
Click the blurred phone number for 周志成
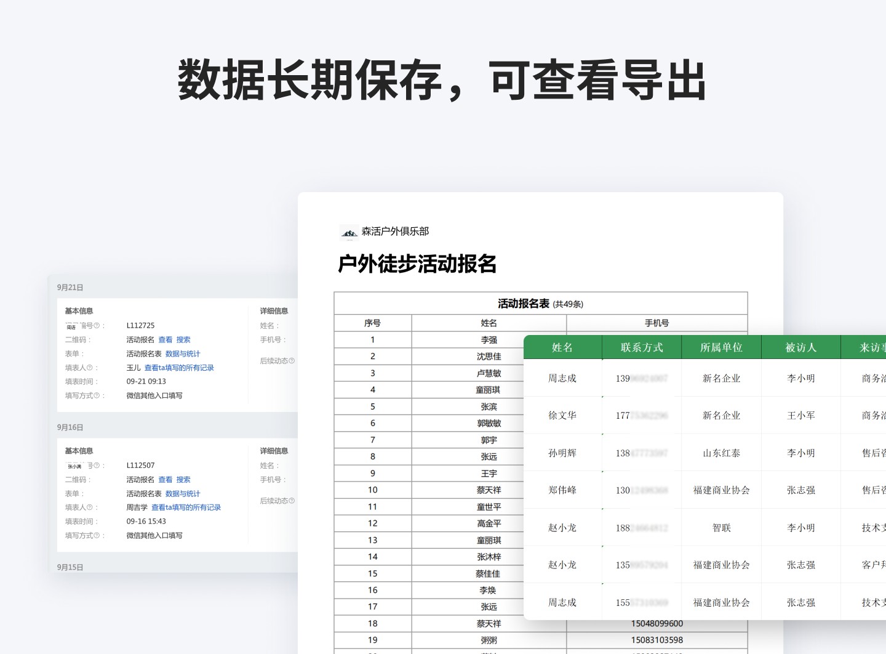(x=642, y=378)
